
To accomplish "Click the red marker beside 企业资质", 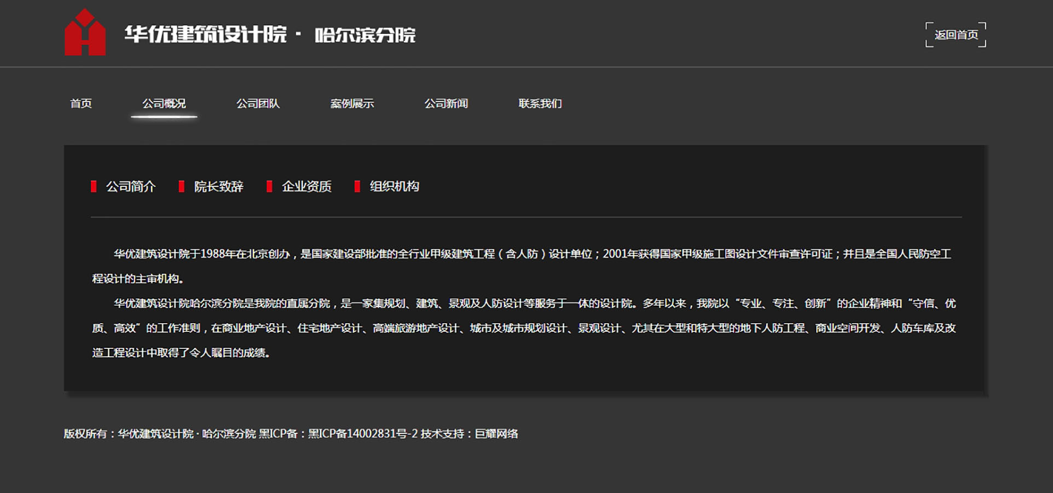I will click(269, 187).
